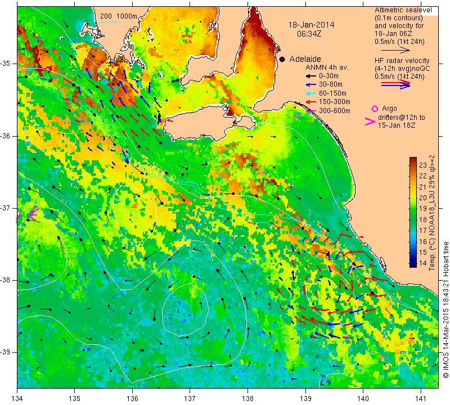The image size is (450, 405).
Task: Select the latitude axis label -37
Action: tap(6, 208)
